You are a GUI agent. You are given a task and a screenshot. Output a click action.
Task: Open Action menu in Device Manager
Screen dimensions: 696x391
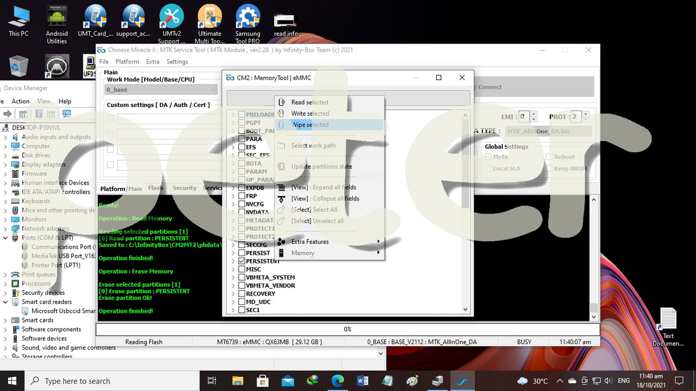[x=21, y=102]
